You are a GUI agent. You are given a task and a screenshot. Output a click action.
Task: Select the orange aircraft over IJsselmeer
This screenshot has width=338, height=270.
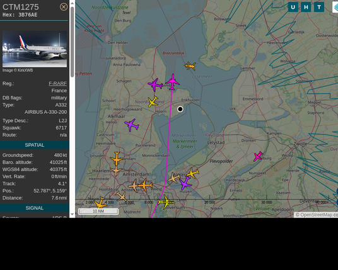[x=190, y=66]
